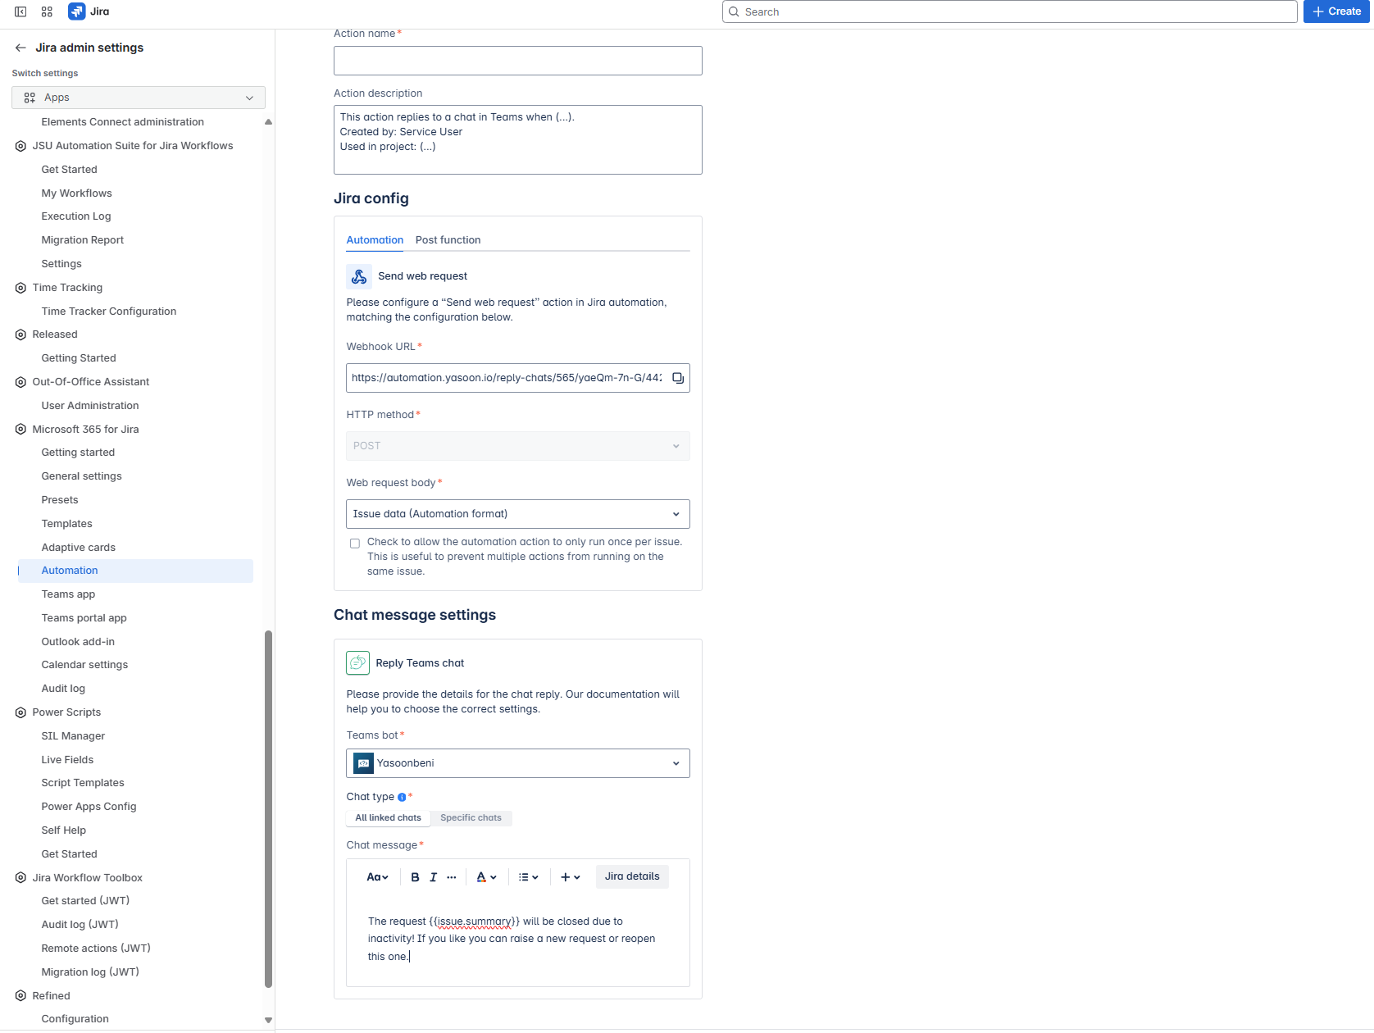Open the app switcher grid icon
The image size is (1374, 1033).
tap(47, 11)
